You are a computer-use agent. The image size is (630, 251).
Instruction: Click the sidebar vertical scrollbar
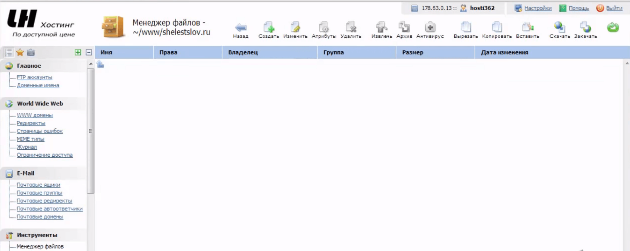tap(91, 131)
